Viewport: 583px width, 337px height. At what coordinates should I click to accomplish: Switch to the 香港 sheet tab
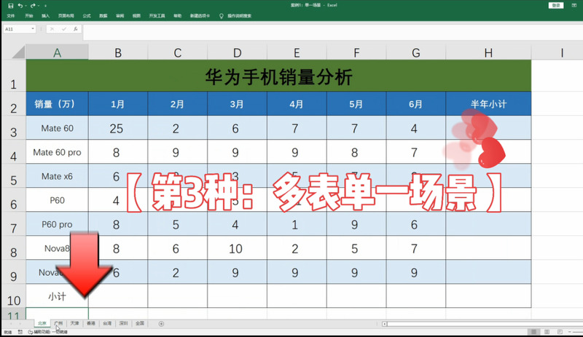(x=91, y=324)
